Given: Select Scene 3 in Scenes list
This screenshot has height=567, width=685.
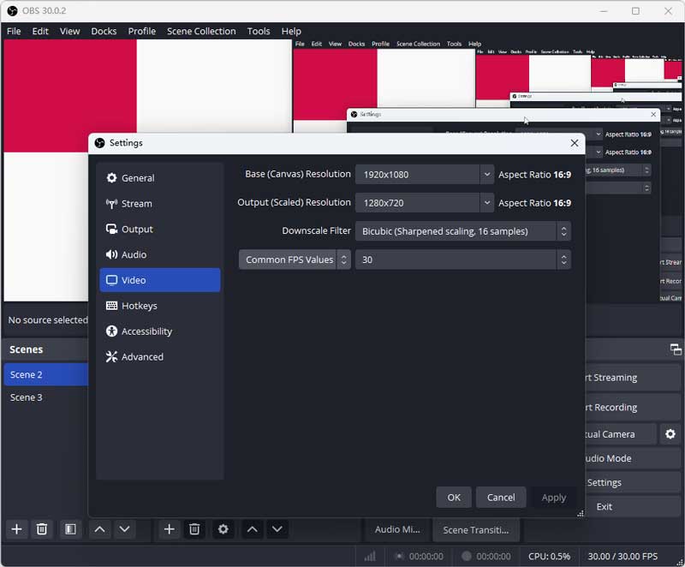Looking at the screenshot, I should pyautogui.click(x=27, y=397).
